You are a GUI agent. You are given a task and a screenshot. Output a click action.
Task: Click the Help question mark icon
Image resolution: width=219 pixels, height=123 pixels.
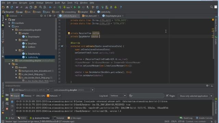(x=121, y=7)
